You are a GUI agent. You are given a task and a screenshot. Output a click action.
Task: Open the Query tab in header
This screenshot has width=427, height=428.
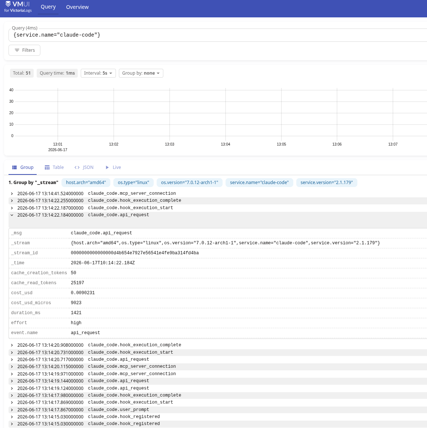click(48, 7)
